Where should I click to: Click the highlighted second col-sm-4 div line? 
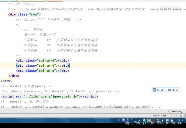(42, 66)
